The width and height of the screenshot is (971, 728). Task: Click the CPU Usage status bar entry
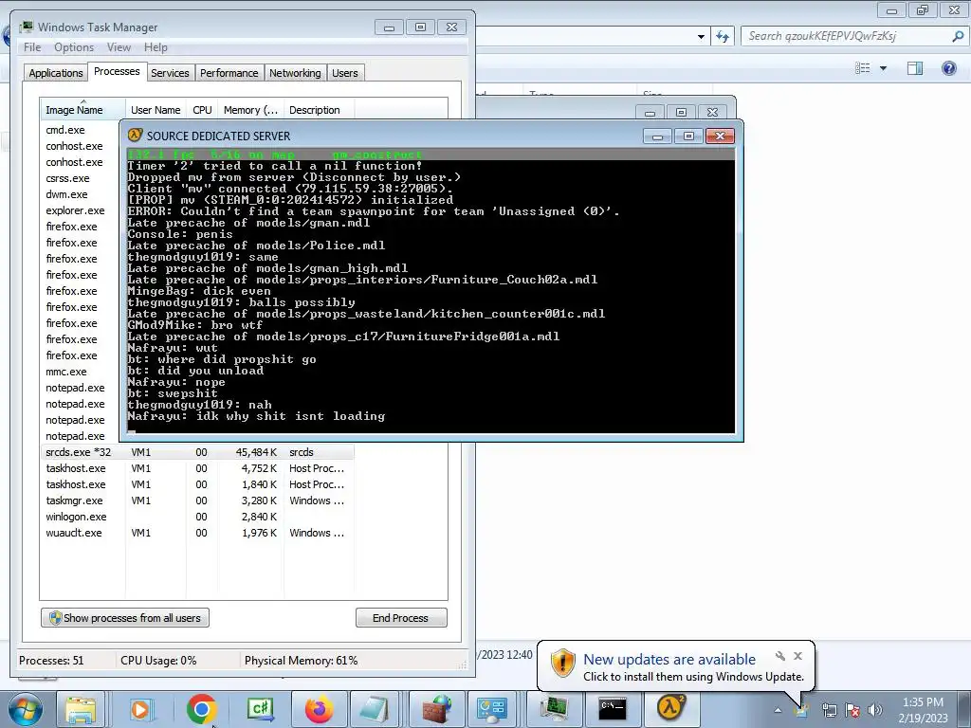click(x=158, y=661)
